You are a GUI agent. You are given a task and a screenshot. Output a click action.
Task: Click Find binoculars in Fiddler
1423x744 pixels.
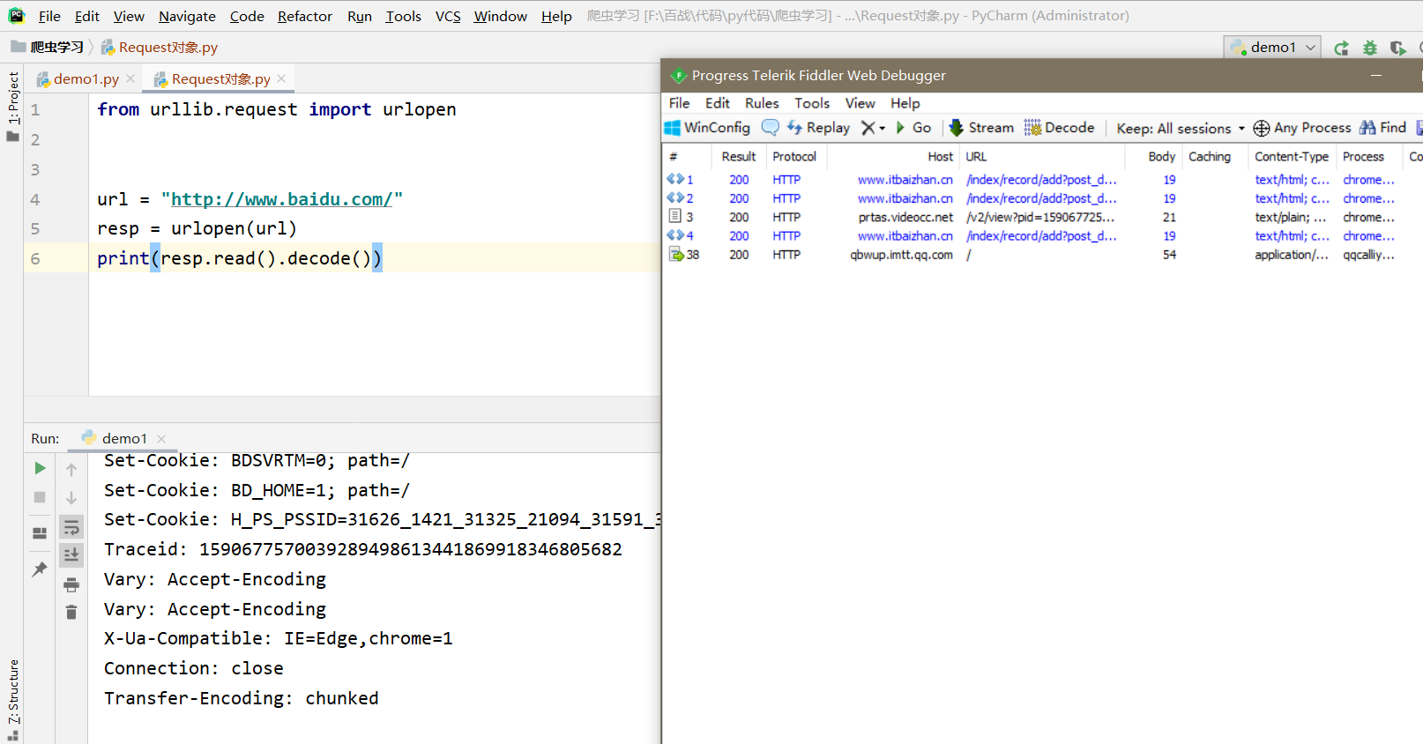1382,128
